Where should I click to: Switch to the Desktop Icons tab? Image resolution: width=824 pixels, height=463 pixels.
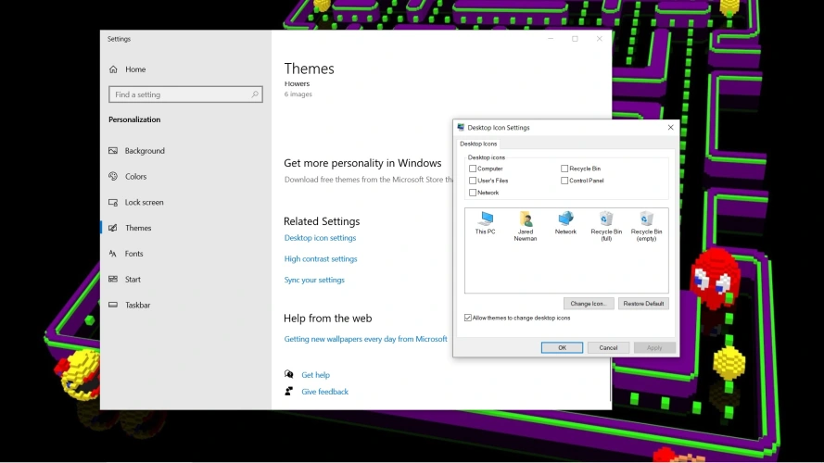[x=478, y=144]
